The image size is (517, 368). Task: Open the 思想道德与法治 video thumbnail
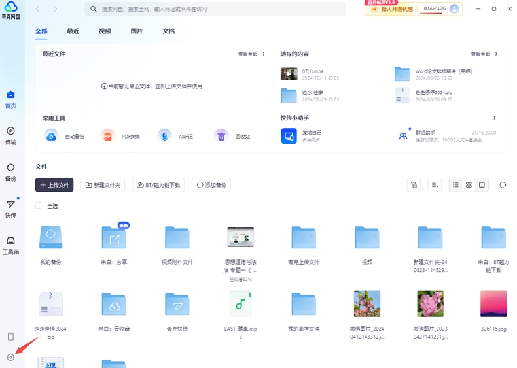(x=240, y=237)
